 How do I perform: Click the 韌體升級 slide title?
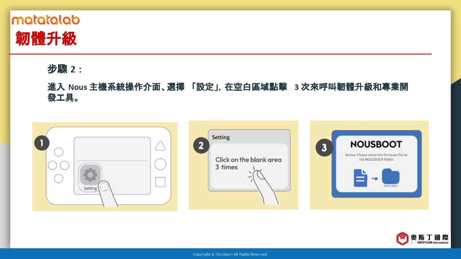46,39
